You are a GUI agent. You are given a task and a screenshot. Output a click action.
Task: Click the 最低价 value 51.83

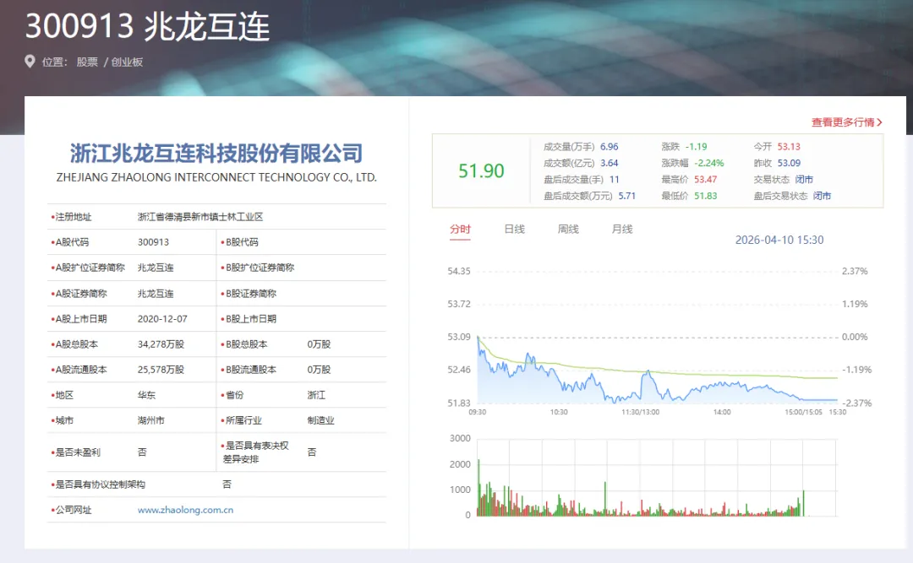click(x=705, y=196)
